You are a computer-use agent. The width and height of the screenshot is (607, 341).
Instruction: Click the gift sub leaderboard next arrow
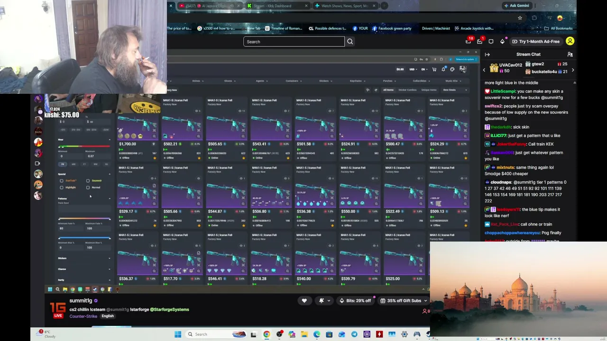tap(572, 70)
